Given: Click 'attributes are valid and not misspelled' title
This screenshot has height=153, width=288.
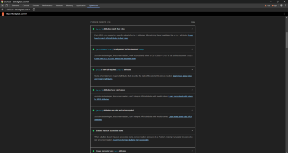Looking at the screenshot, I should [x=115, y=110].
